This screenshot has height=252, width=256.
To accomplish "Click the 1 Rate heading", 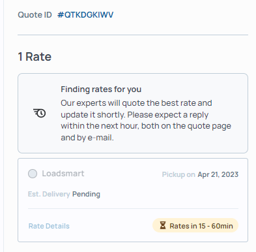I will point(35,57).
